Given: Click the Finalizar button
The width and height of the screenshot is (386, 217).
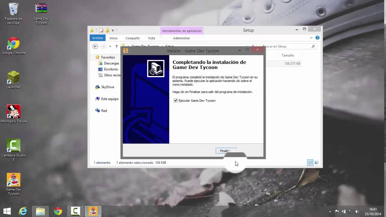Looking at the screenshot, I should pos(226,151).
